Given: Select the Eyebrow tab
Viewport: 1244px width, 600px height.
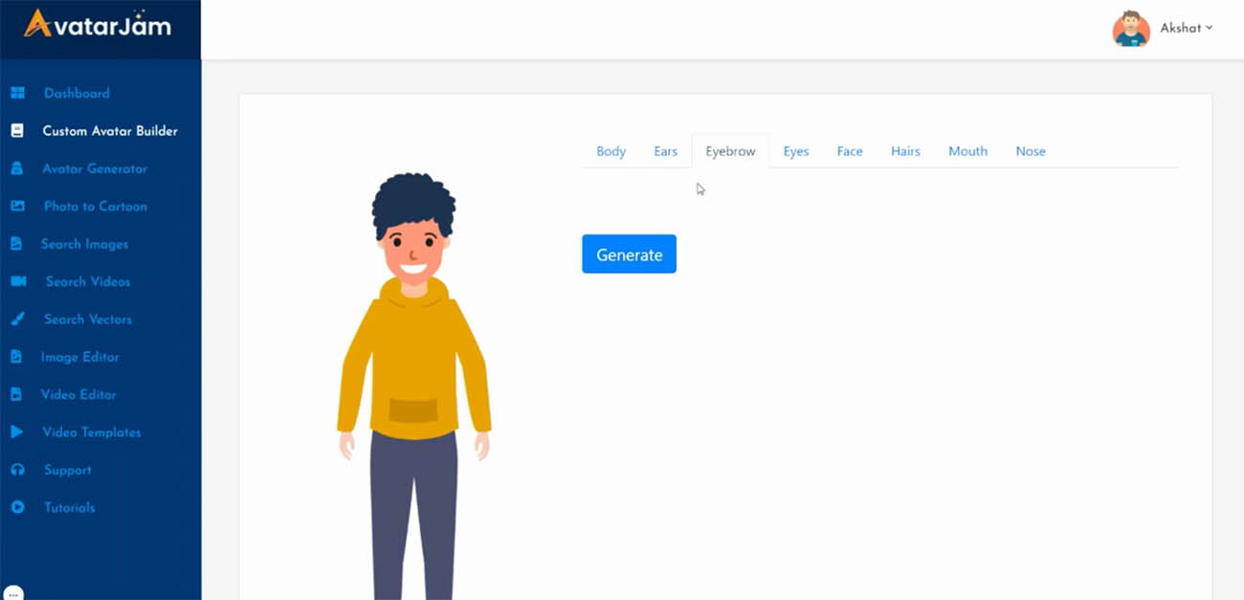Looking at the screenshot, I should (730, 151).
